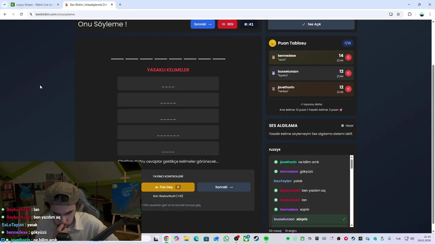This screenshot has width=435, height=244.
Task: Close the Ben Bildim tab
Action: 112,5
